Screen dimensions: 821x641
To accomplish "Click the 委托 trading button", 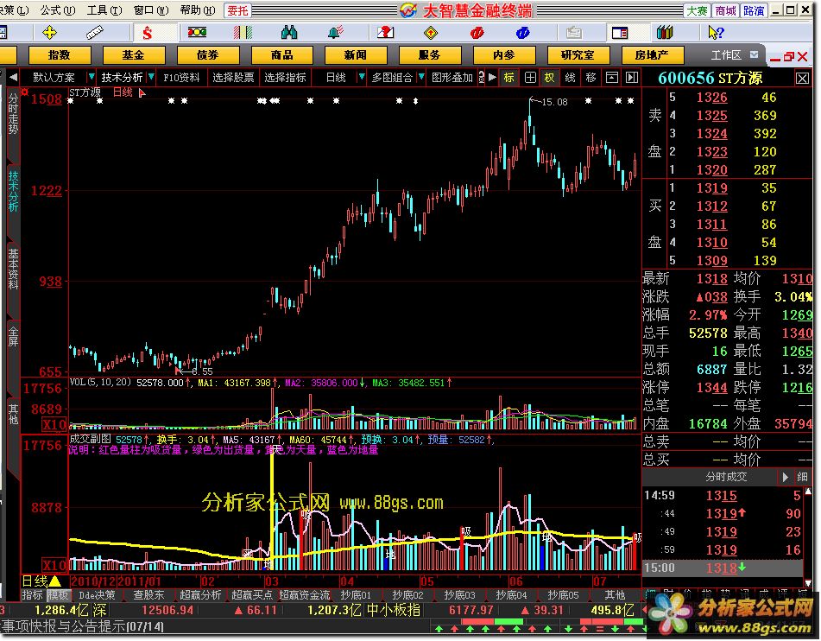I will pos(237,10).
